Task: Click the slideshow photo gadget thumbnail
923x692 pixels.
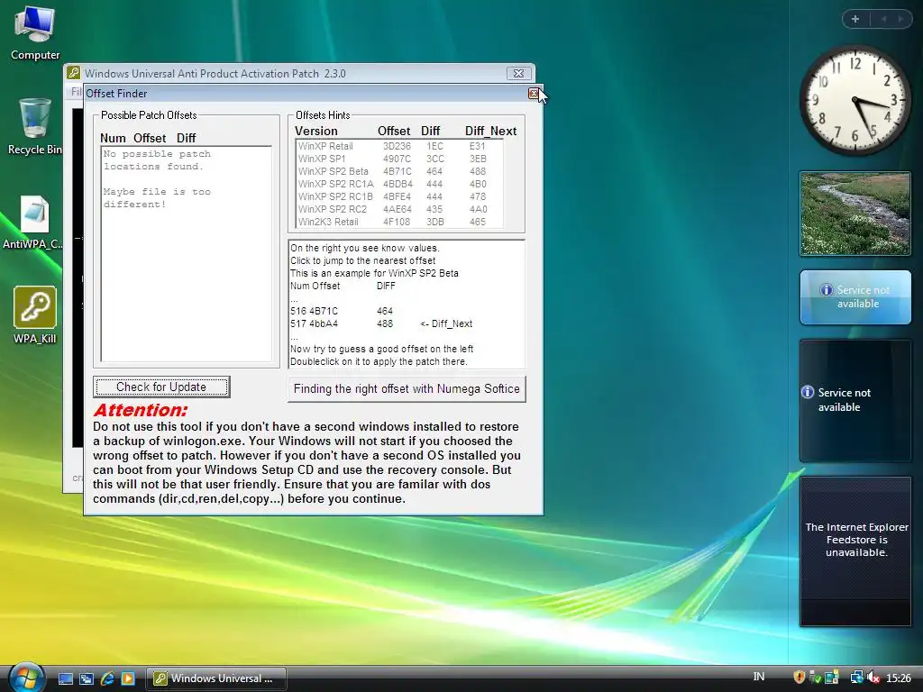Action: point(855,214)
